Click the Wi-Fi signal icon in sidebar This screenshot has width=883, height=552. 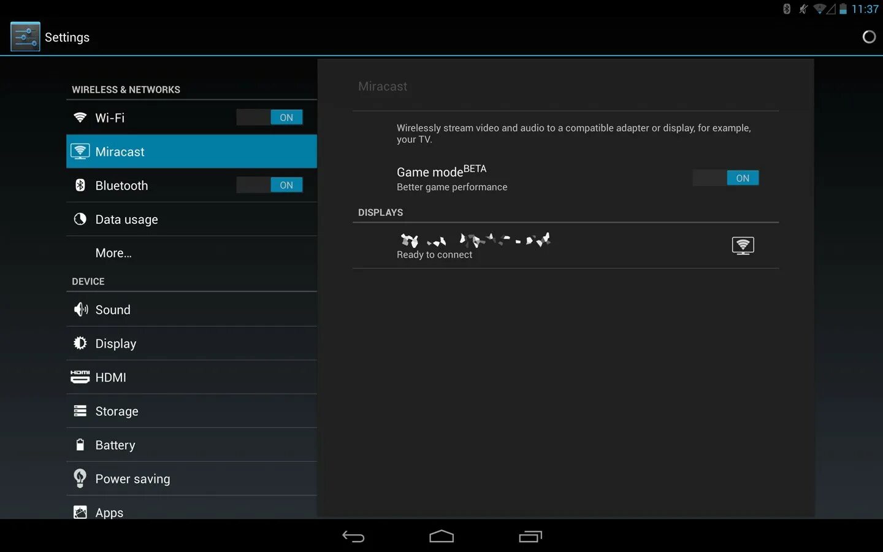click(x=80, y=117)
